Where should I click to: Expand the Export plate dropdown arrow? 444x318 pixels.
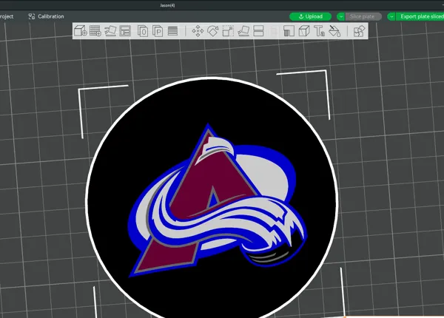[391, 16]
